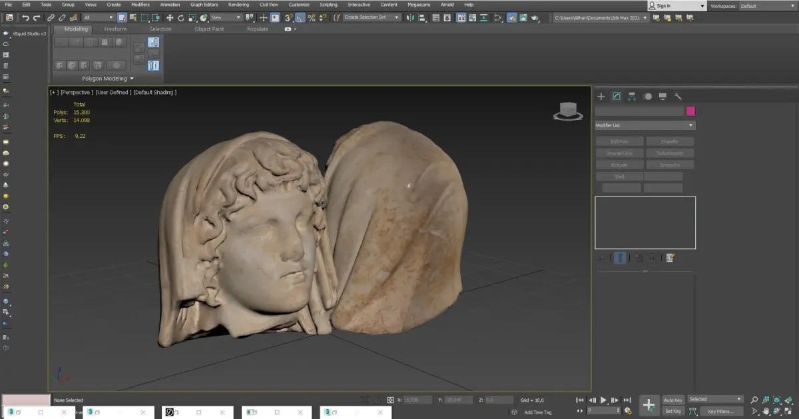Toggle Auto Key mode
This screenshot has width=799, height=419.
pos(672,400)
